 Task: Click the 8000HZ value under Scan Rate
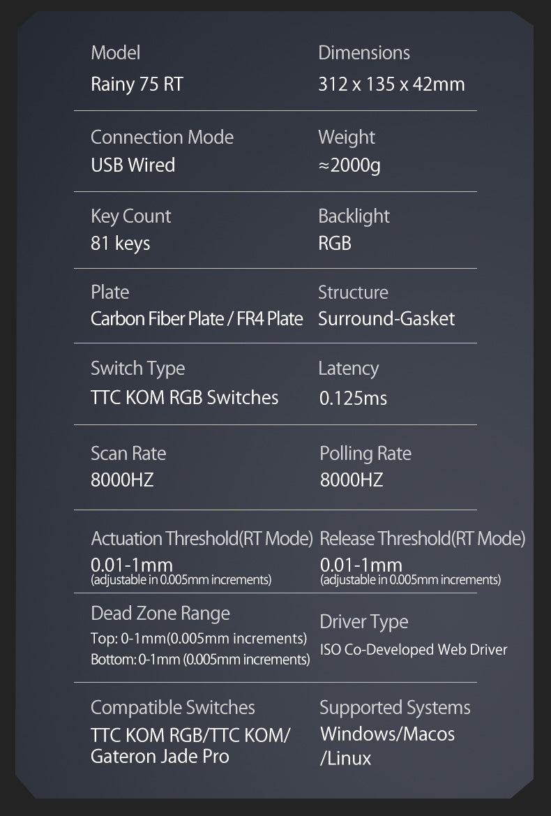tap(122, 480)
